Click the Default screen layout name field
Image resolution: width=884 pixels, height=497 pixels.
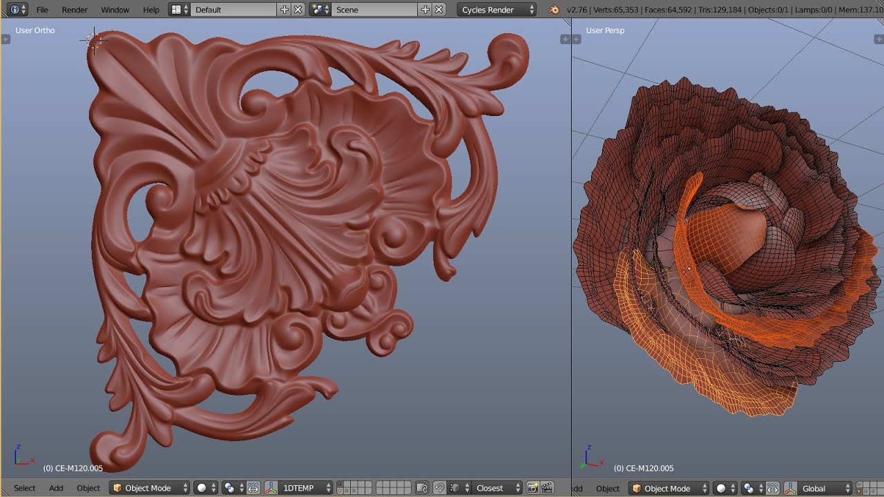[x=233, y=10]
